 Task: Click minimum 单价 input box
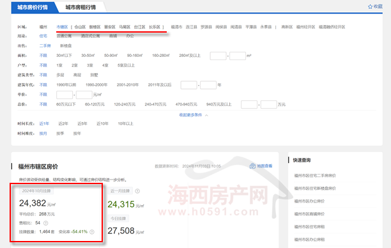tap(65, 95)
